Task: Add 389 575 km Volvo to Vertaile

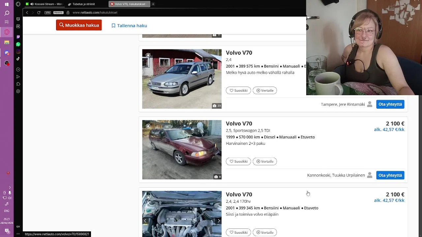Action: pyautogui.click(x=265, y=91)
